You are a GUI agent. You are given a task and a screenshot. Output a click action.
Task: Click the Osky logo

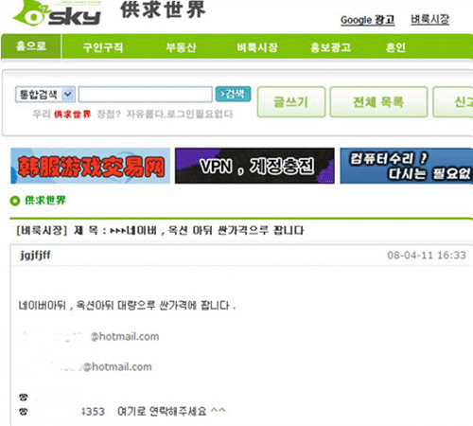[x=57, y=13]
